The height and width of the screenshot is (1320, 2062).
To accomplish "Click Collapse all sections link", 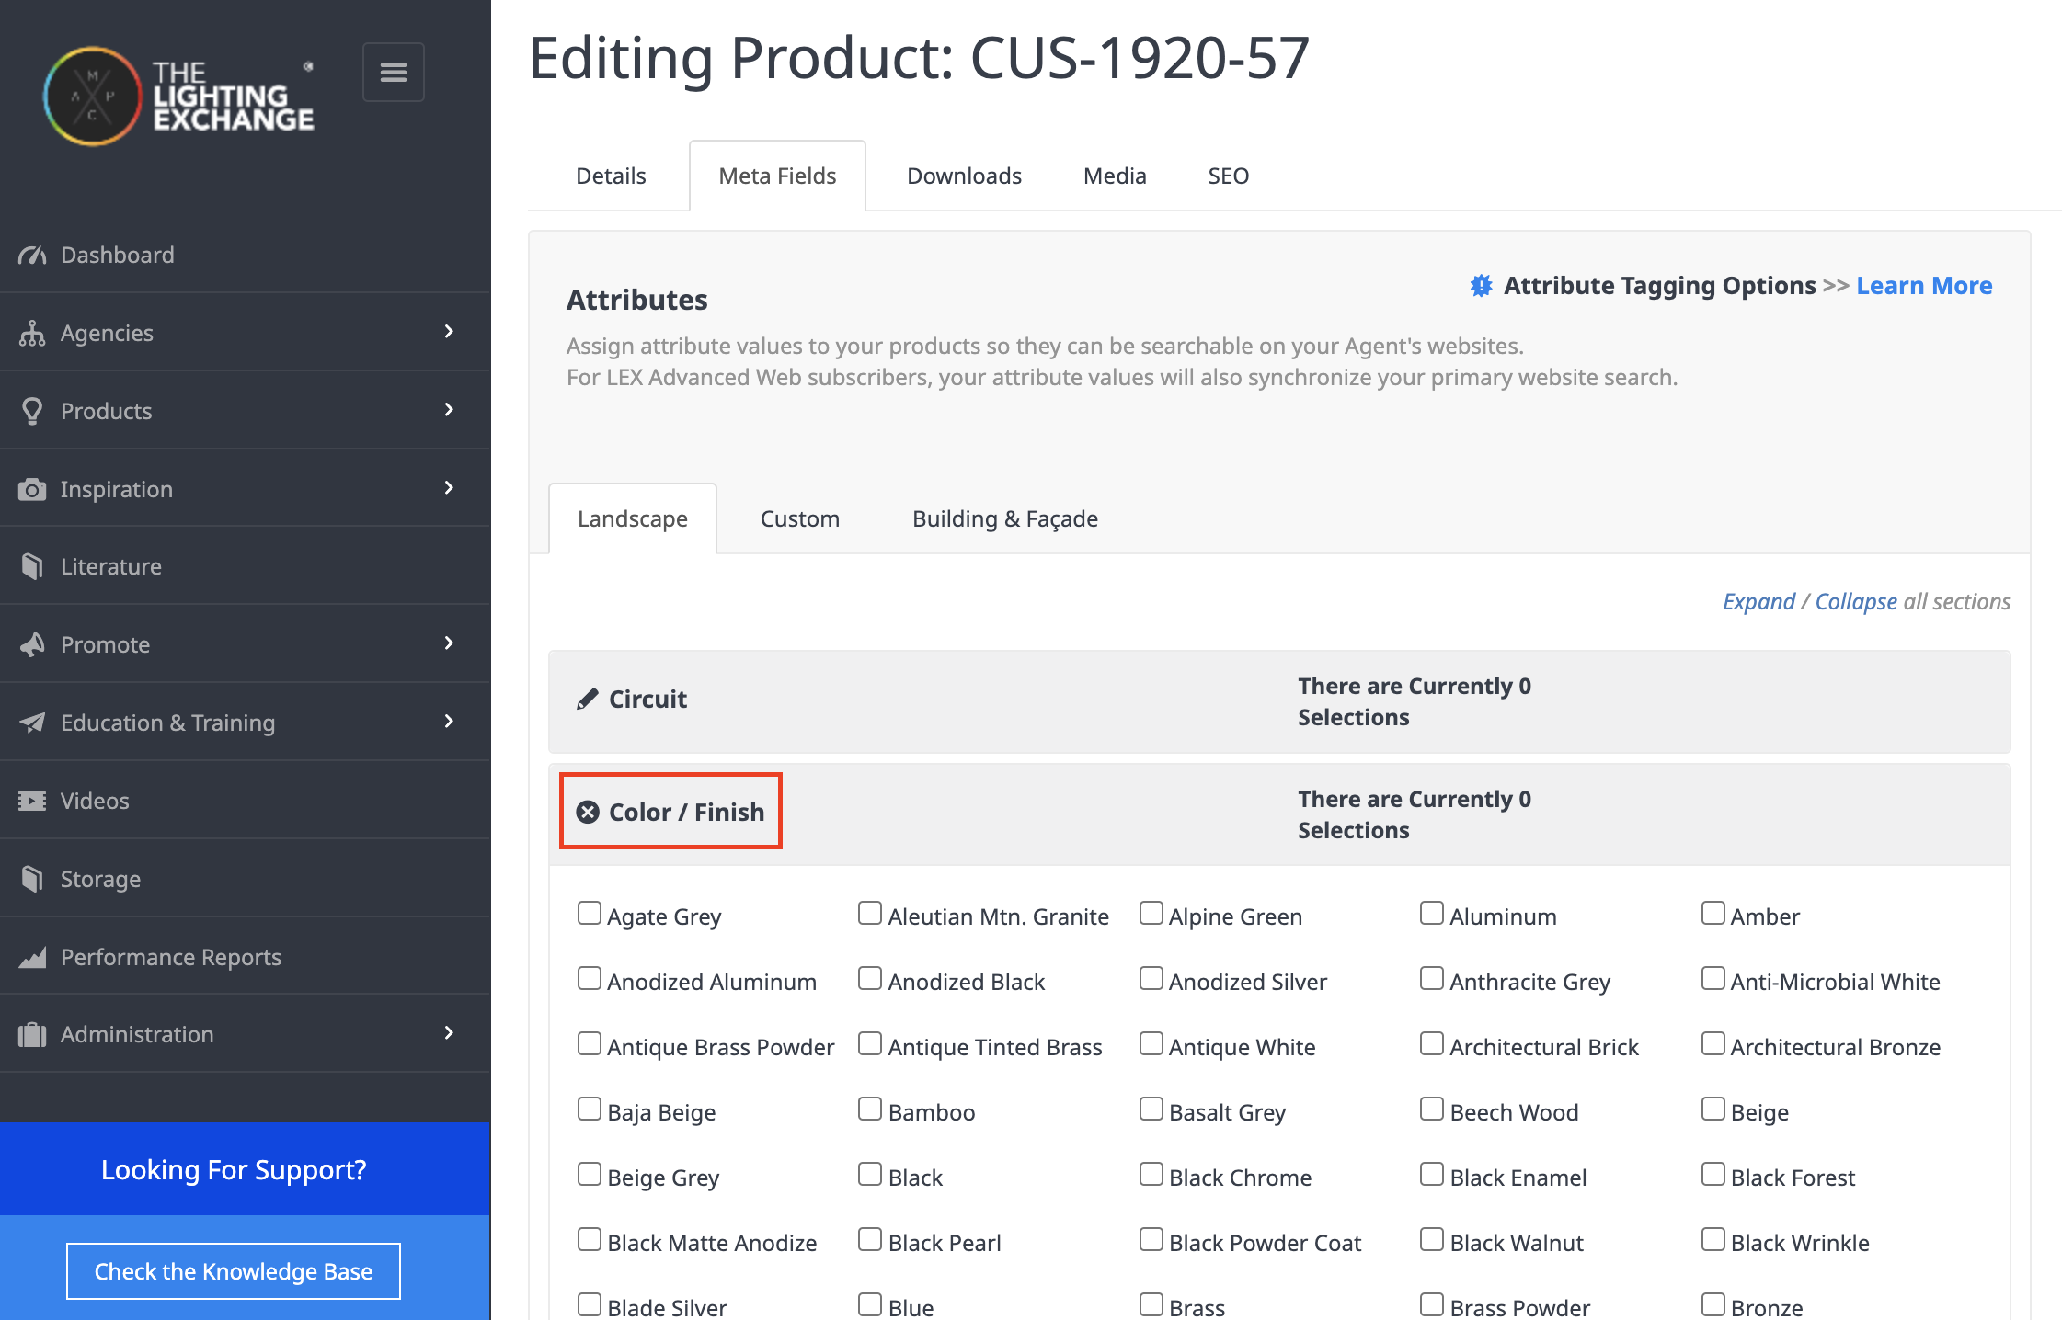I will (x=1855, y=601).
